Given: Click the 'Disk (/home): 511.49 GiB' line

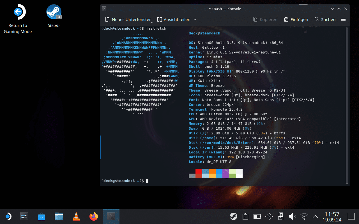Looking at the screenshot, I should pyautogui.click(x=245, y=138).
